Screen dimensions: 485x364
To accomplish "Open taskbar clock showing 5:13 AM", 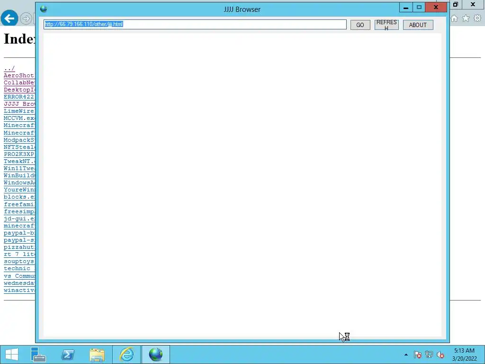I will pyautogui.click(x=464, y=355).
